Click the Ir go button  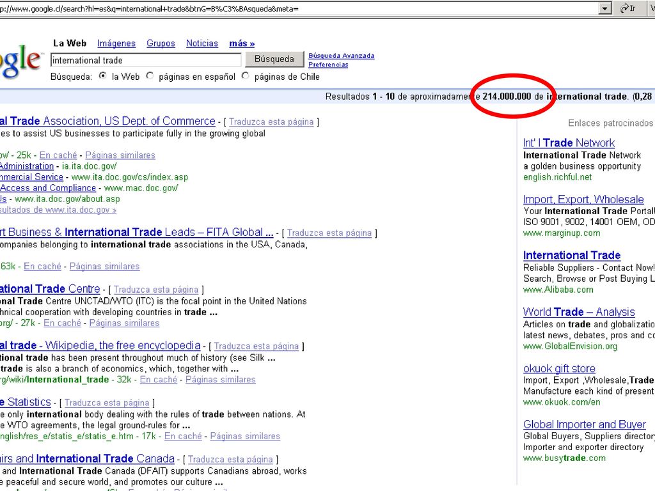click(x=629, y=8)
